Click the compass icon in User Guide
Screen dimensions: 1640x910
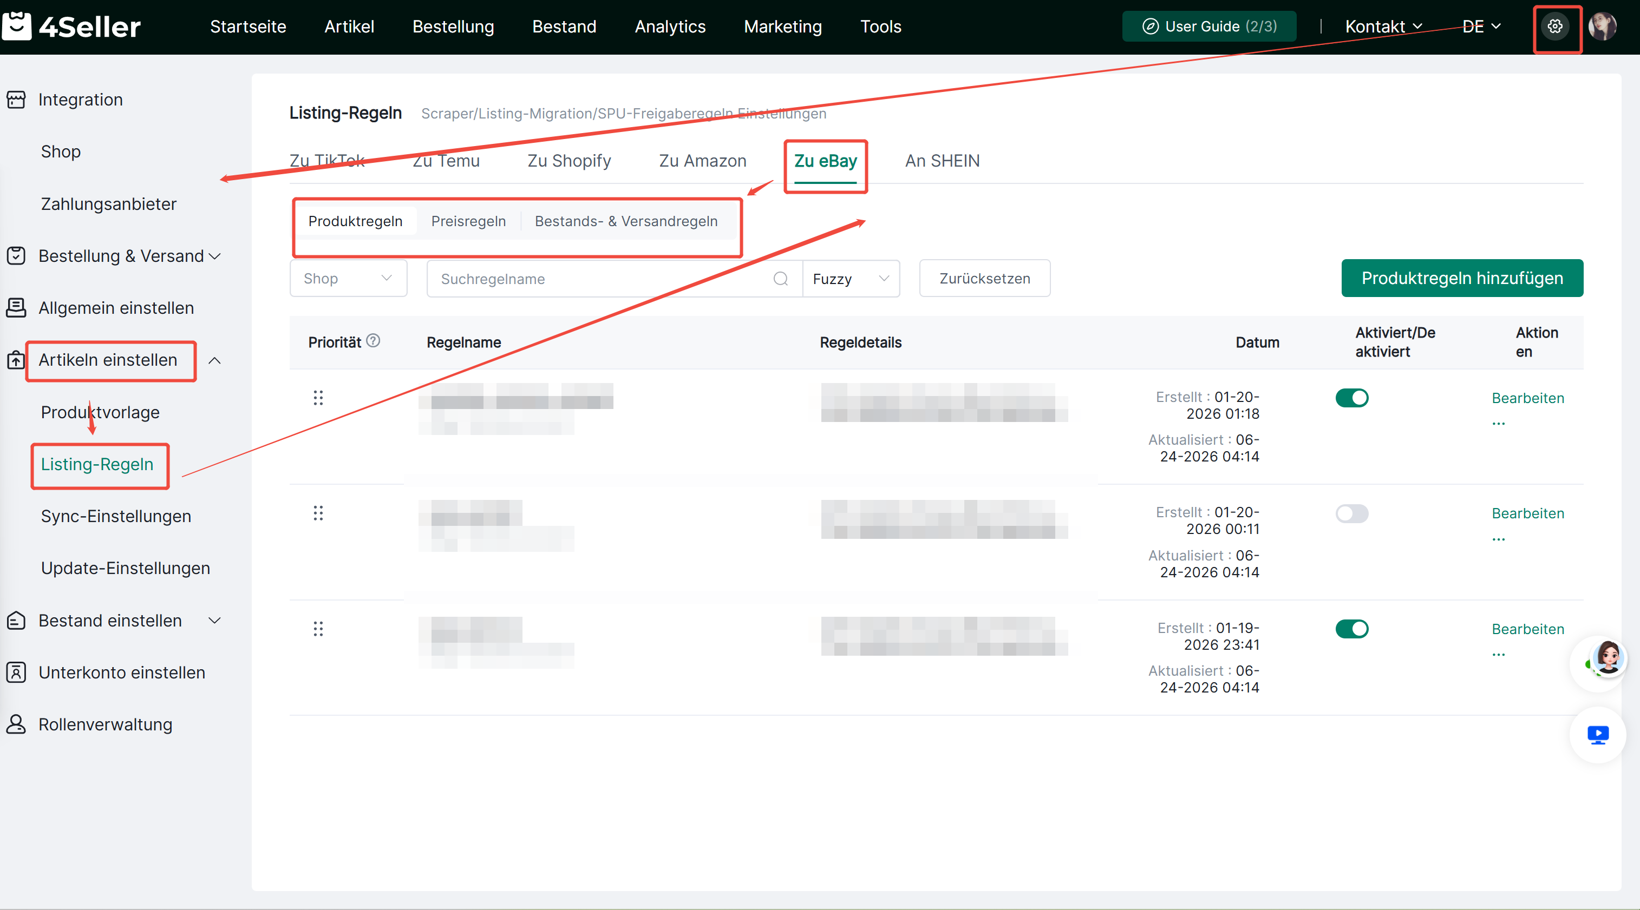[x=1151, y=26]
